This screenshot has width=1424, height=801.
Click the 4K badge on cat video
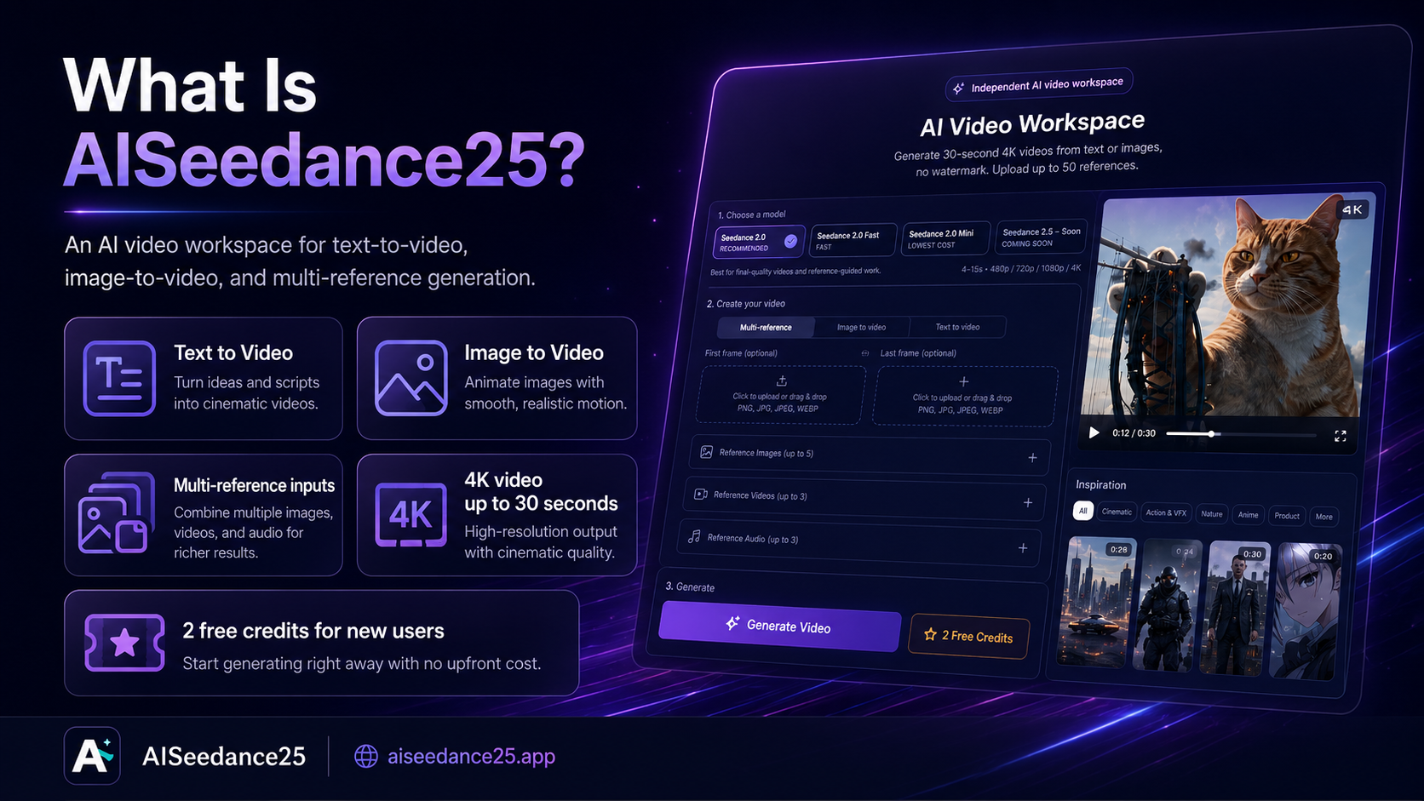tap(1352, 209)
